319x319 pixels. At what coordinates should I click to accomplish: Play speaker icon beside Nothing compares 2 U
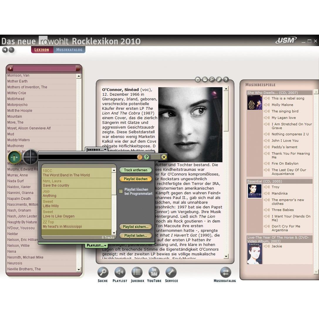point(267,134)
